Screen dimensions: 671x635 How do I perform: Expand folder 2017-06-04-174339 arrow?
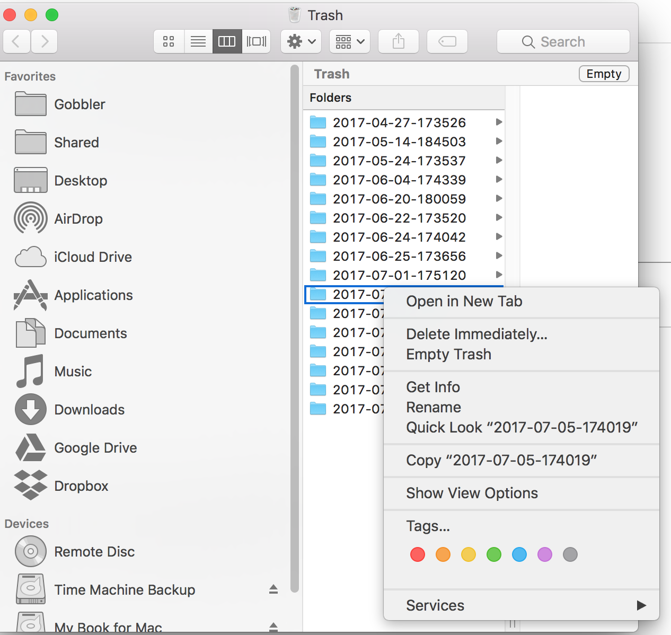(x=499, y=179)
